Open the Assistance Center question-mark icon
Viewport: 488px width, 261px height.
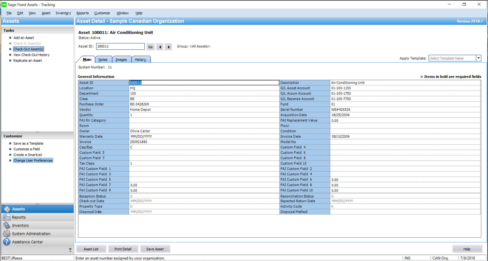[x=7, y=242]
